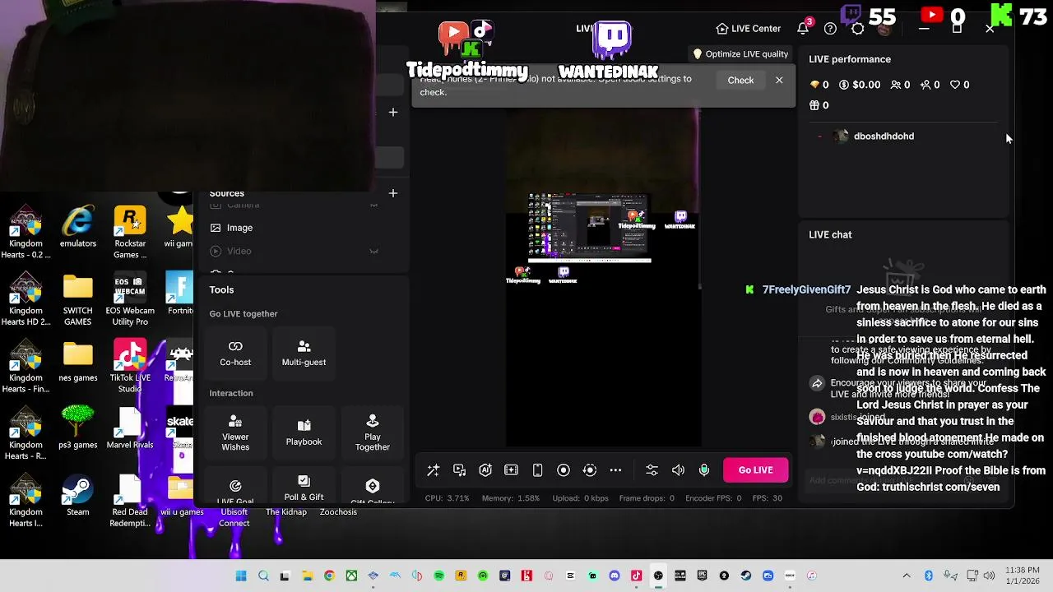
Task: Open the Windows Start menu
Action: pos(241,576)
